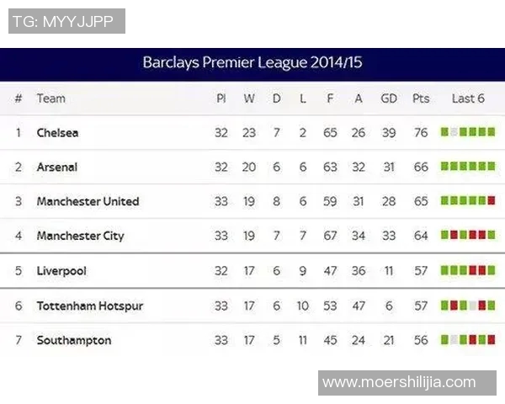
Task: Sort by the GD column header
Action: click(x=389, y=98)
